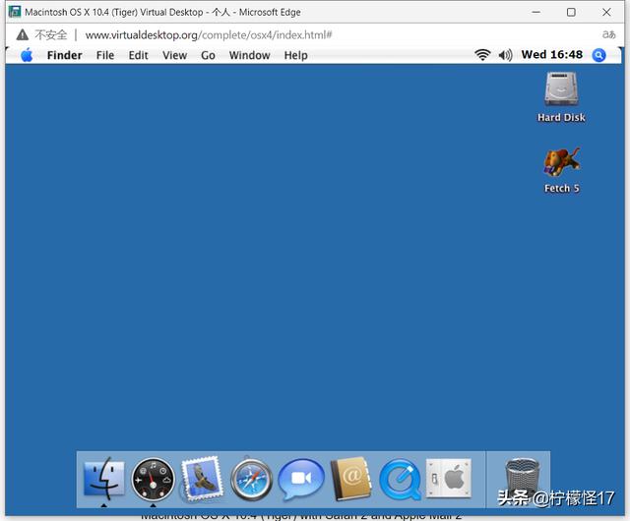Open the Apple menu
This screenshot has height=521, width=630.
[27, 55]
